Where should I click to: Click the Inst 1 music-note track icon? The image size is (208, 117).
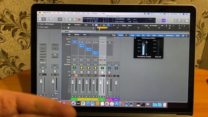[74, 68]
